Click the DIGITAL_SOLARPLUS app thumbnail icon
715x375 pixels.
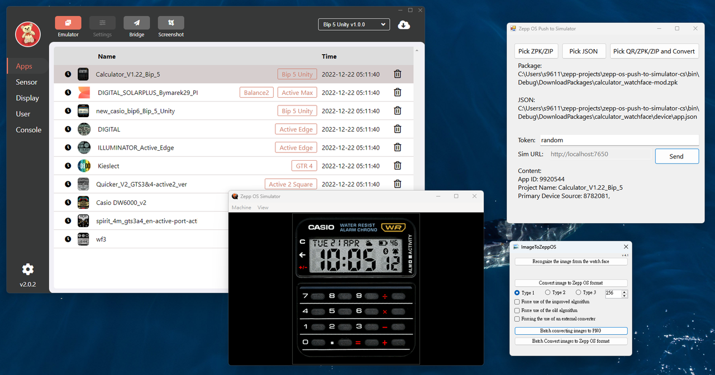pyautogui.click(x=83, y=93)
